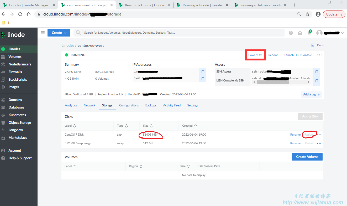Sort disks by Created column
This screenshot has width=347, height=206.
click(x=190, y=126)
